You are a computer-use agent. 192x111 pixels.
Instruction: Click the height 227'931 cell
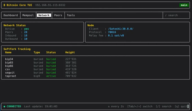[x=71, y=59]
